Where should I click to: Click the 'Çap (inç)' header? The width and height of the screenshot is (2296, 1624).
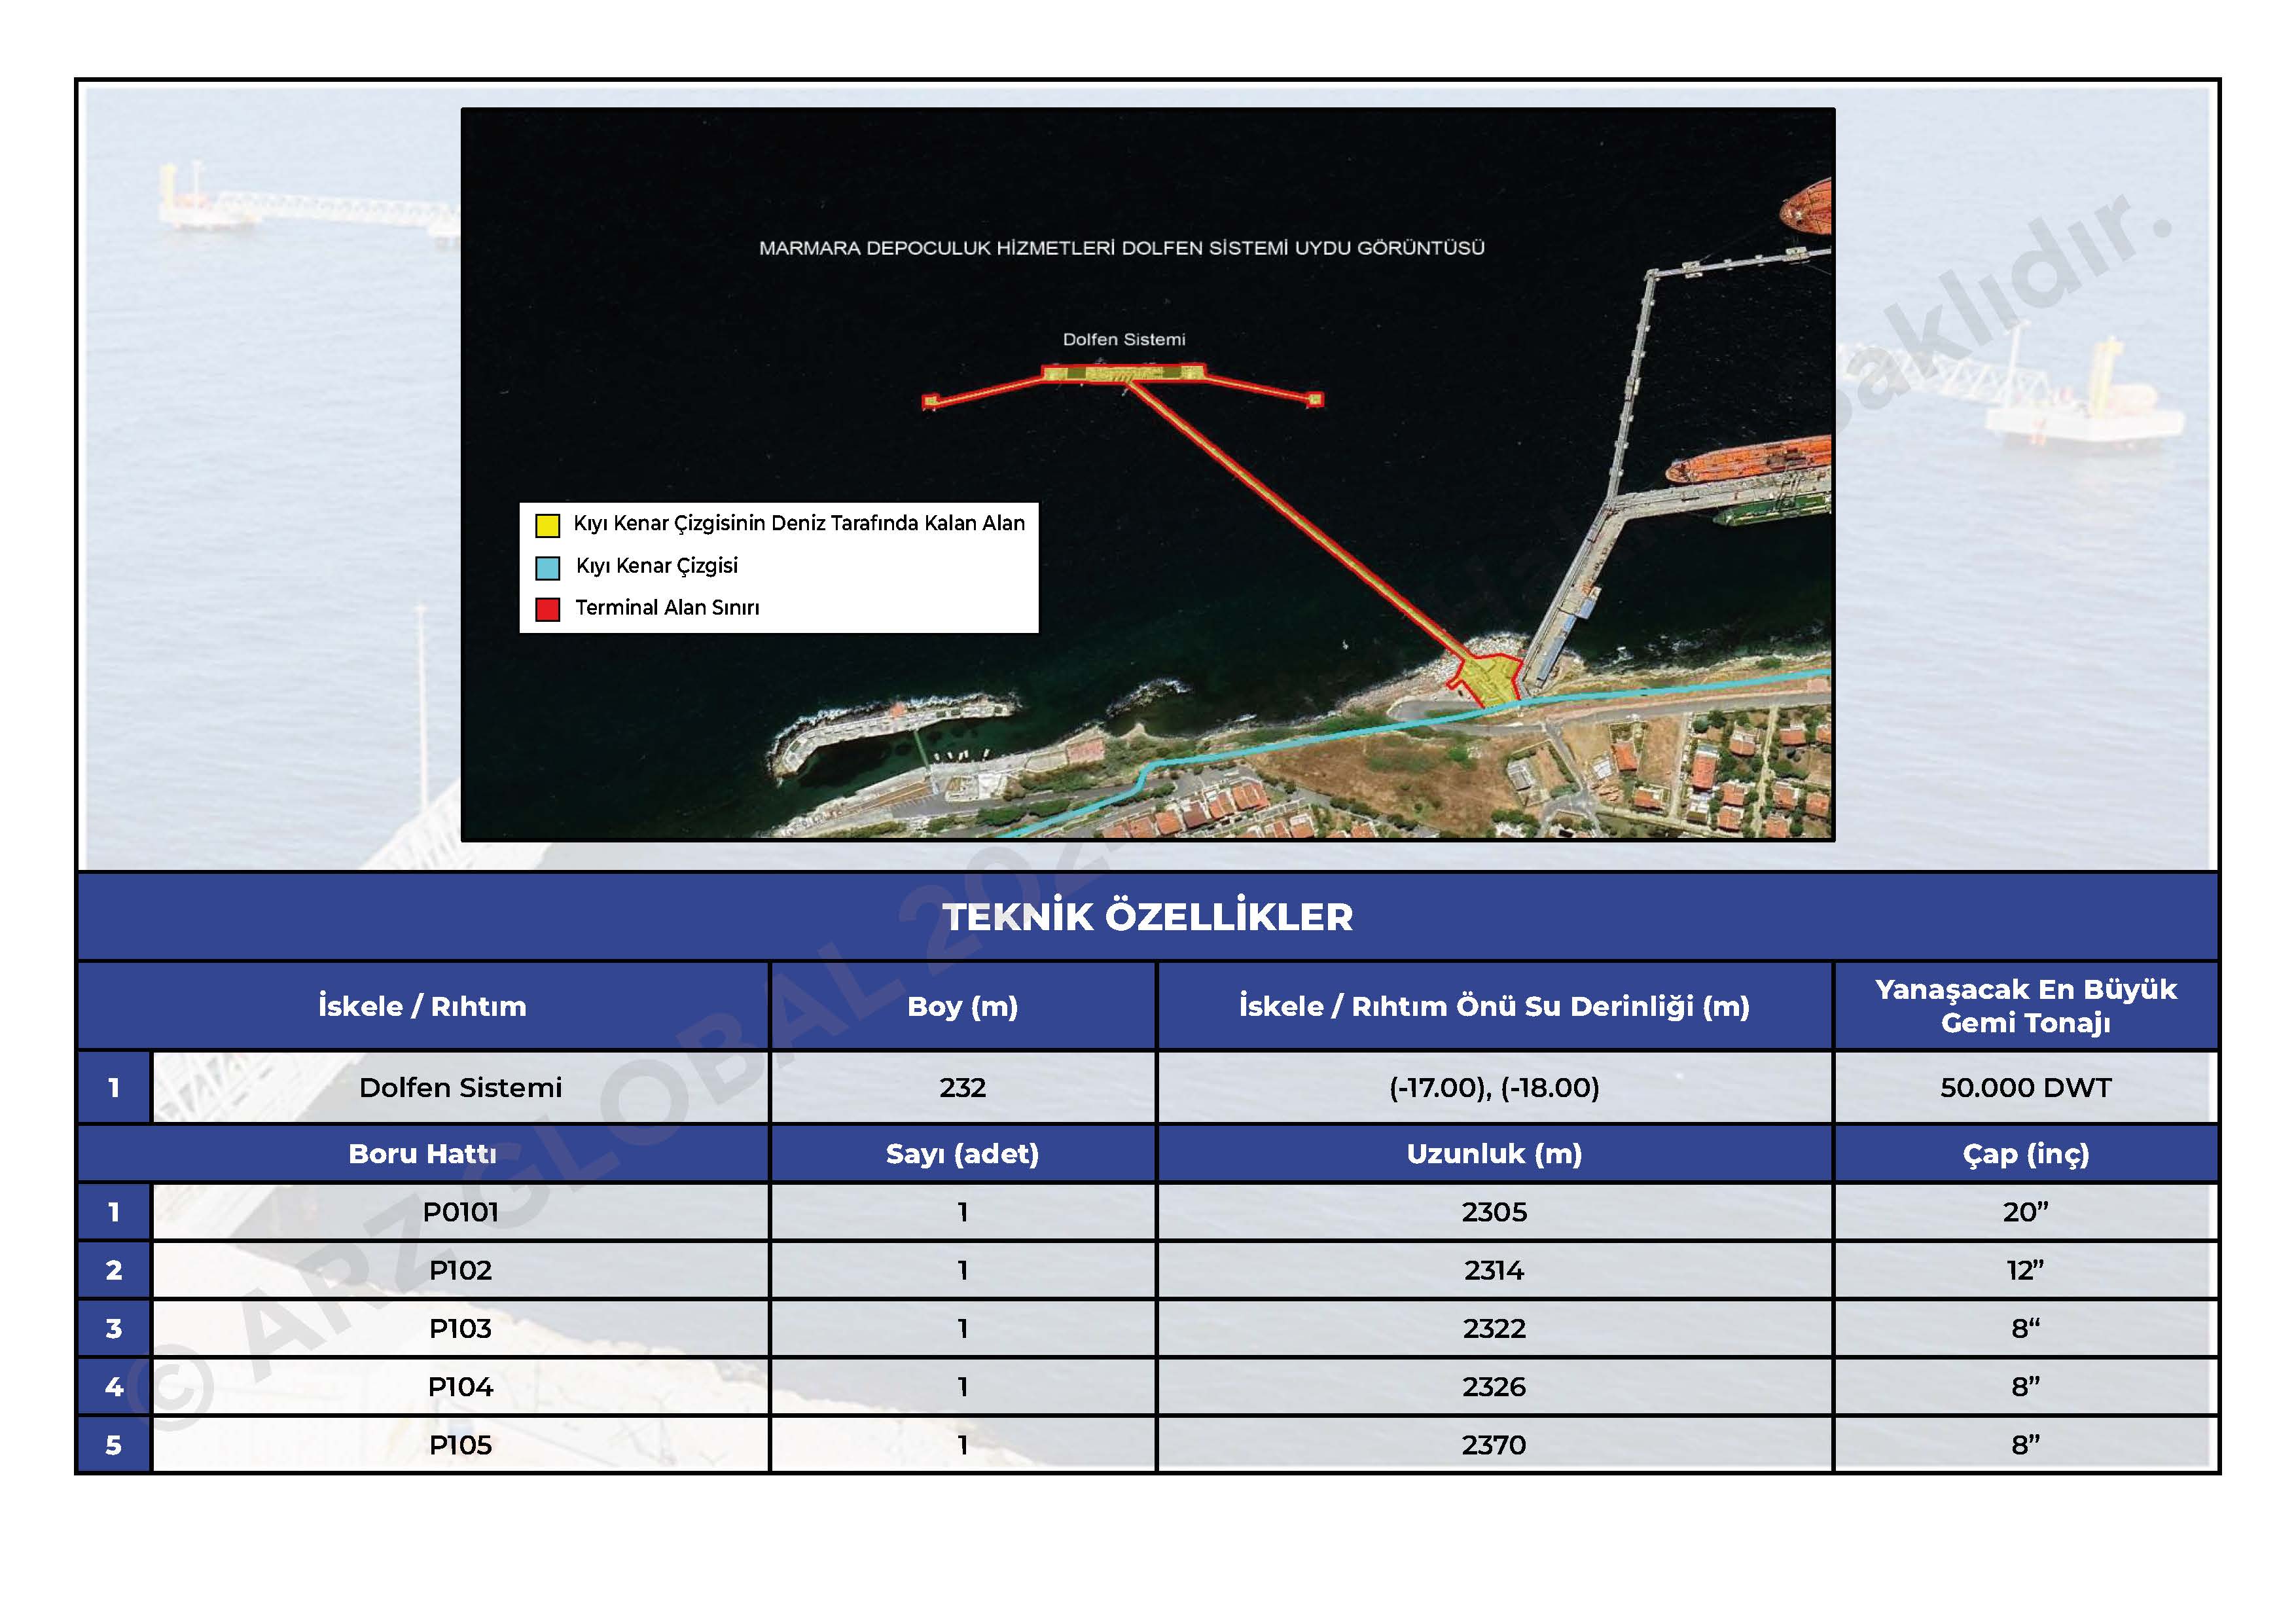[x=2026, y=1154]
